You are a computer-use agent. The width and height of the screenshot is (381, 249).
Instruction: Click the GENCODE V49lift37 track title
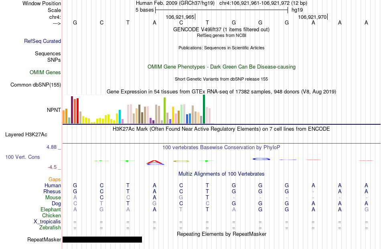(x=221, y=29)
